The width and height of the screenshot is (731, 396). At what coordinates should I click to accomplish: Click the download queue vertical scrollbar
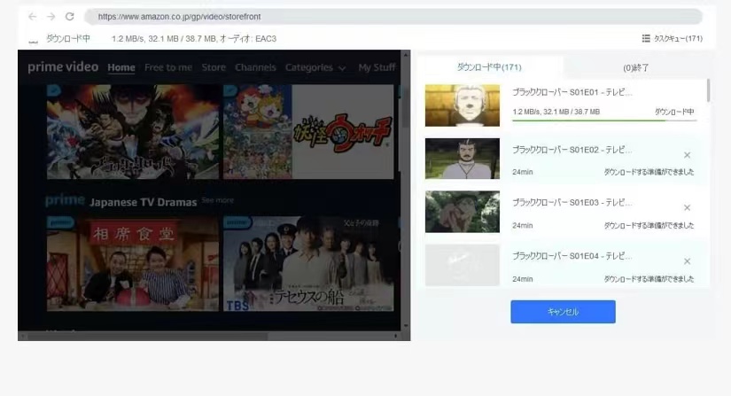[x=708, y=90]
